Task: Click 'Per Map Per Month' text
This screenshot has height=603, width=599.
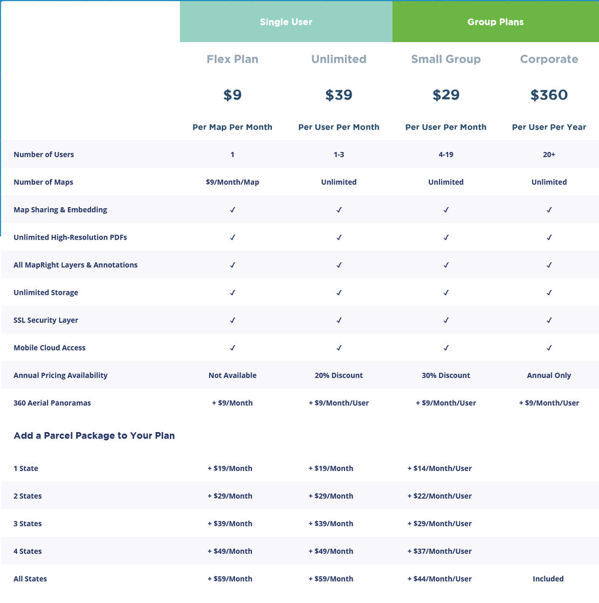Action: click(x=232, y=127)
